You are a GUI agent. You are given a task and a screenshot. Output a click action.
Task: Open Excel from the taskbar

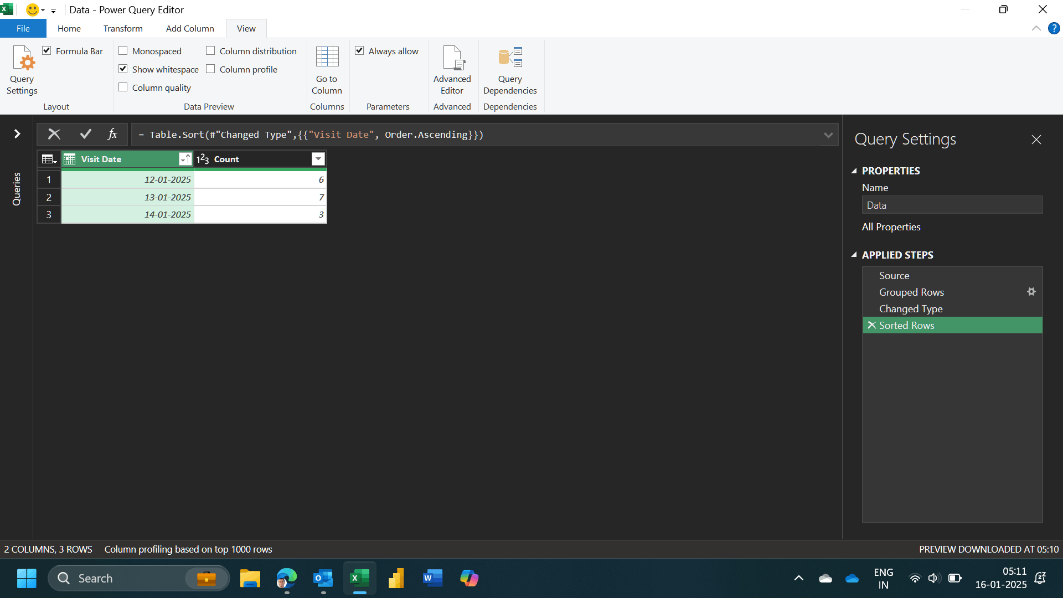(360, 579)
